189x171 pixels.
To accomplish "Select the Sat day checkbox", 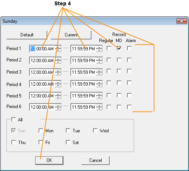I will point(68,142).
